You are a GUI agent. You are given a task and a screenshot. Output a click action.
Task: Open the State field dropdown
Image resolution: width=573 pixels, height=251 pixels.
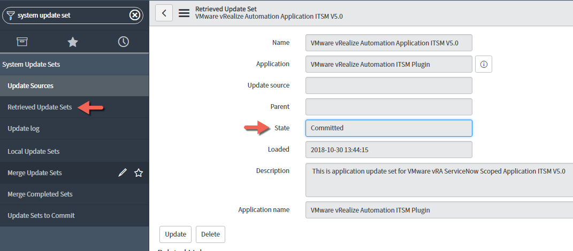click(388, 128)
